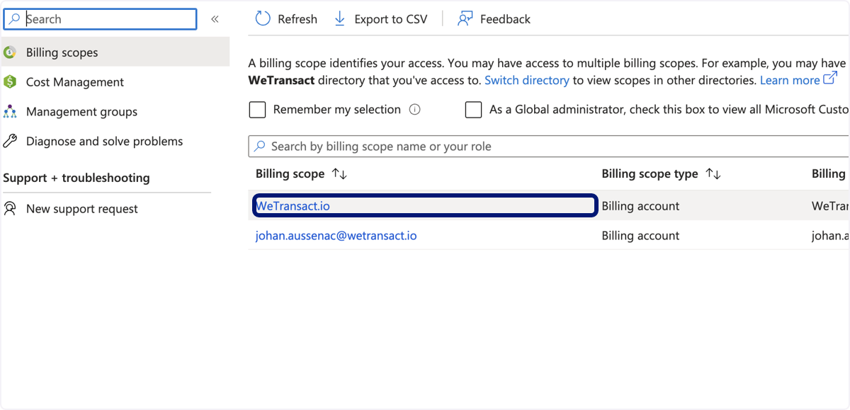Open the WeTransact.io billing scope
This screenshot has height=410, width=850.
(x=293, y=206)
